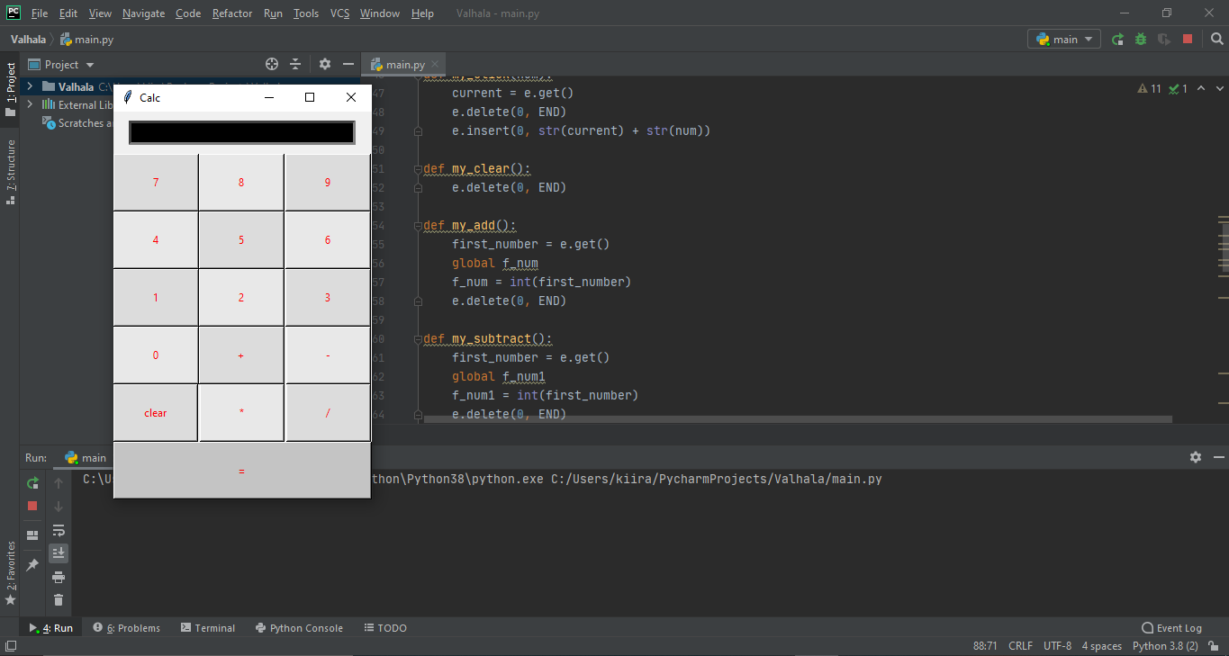Image resolution: width=1229 pixels, height=656 pixels.
Task: Run main.py using the green Run arrow
Action: click(x=1119, y=39)
